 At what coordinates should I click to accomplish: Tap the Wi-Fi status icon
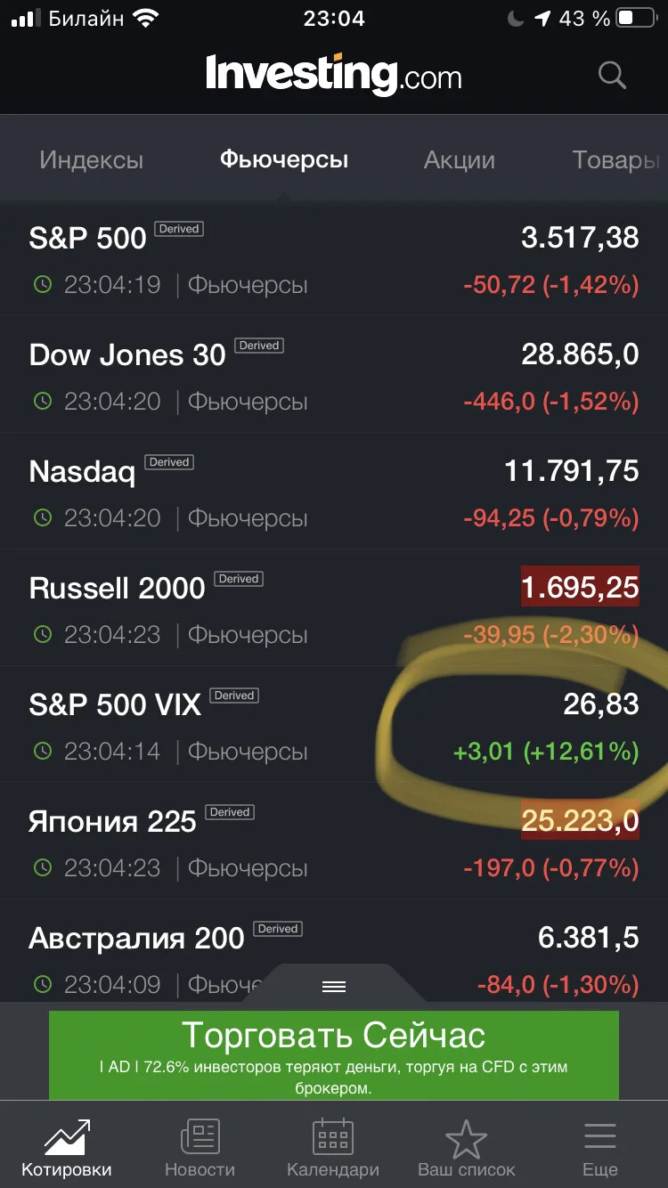(x=142, y=18)
